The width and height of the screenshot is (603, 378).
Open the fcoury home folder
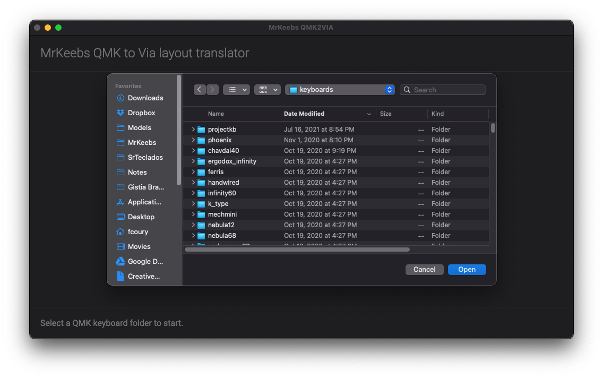[132, 232]
